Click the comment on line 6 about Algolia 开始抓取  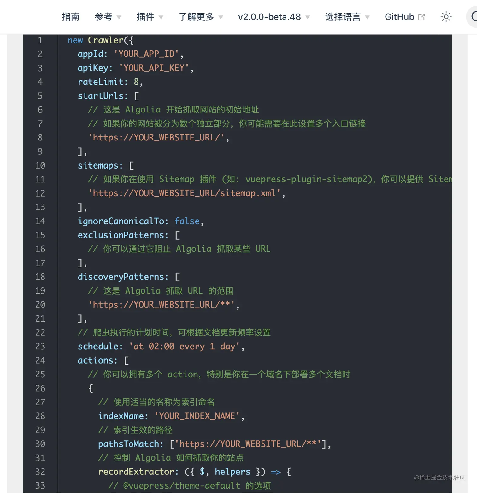tap(174, 110)
